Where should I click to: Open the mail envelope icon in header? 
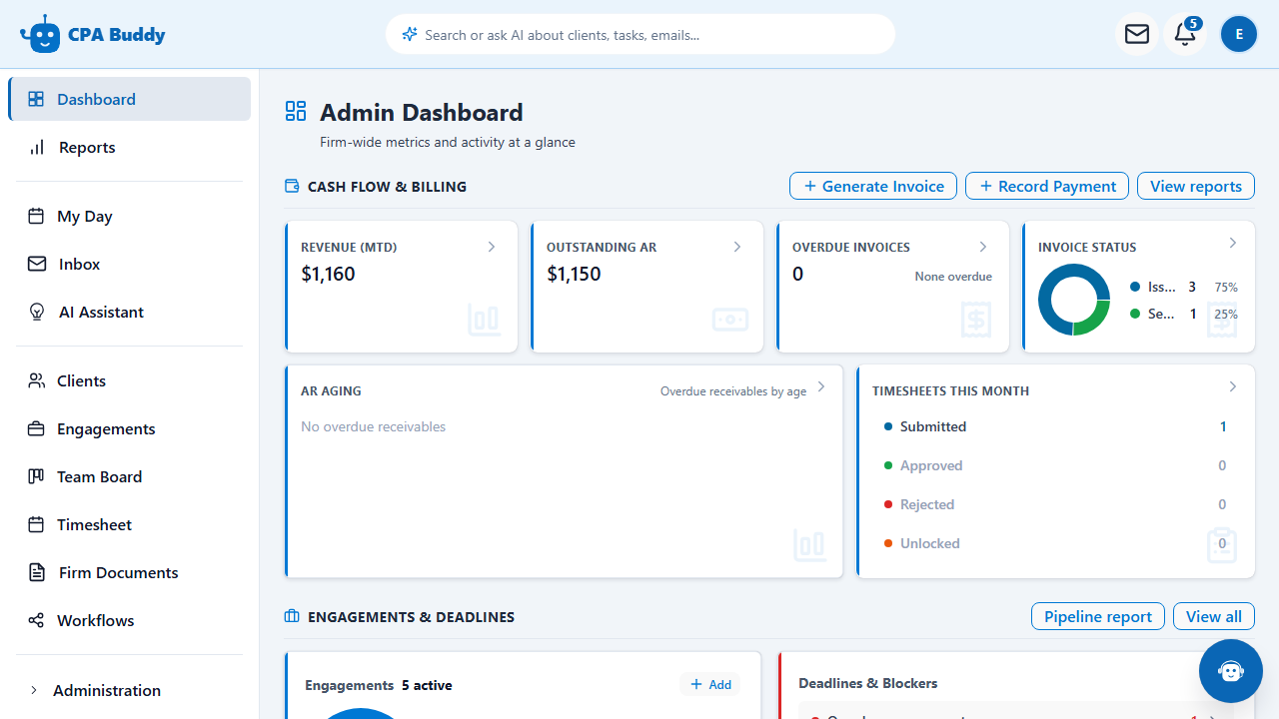[x=1137, y=34]
